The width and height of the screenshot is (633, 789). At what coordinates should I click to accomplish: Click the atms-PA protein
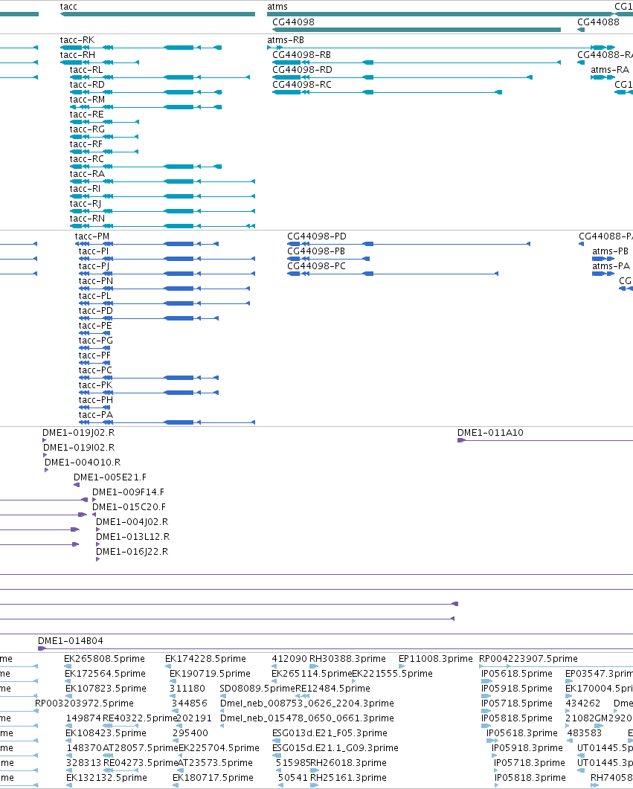[603, 274]
